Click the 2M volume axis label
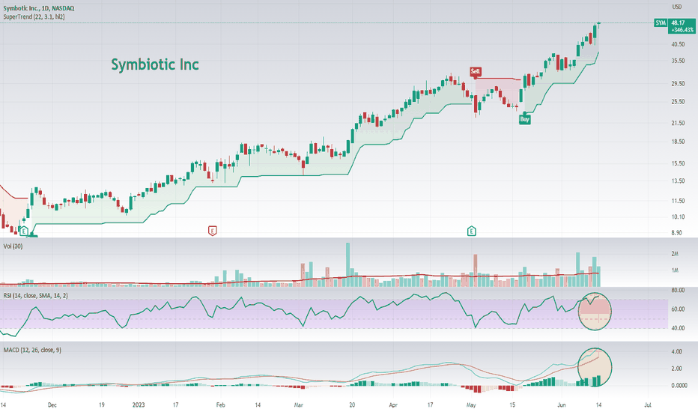The image size is (698, 412). tap(675, 254)
